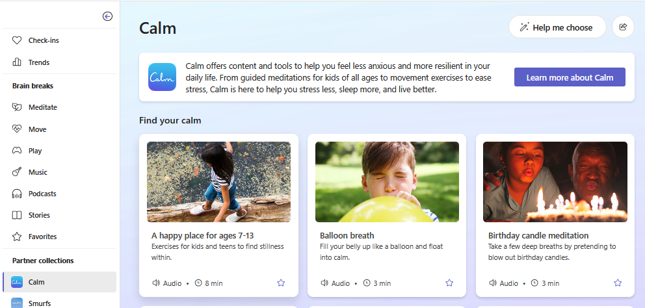Click Learn more about Calm
This screenshot has width=645, height=308.
point(570,77)
